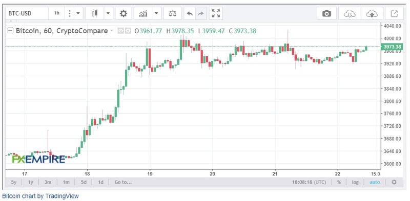Click the Go to... date button

coord(123,182)
